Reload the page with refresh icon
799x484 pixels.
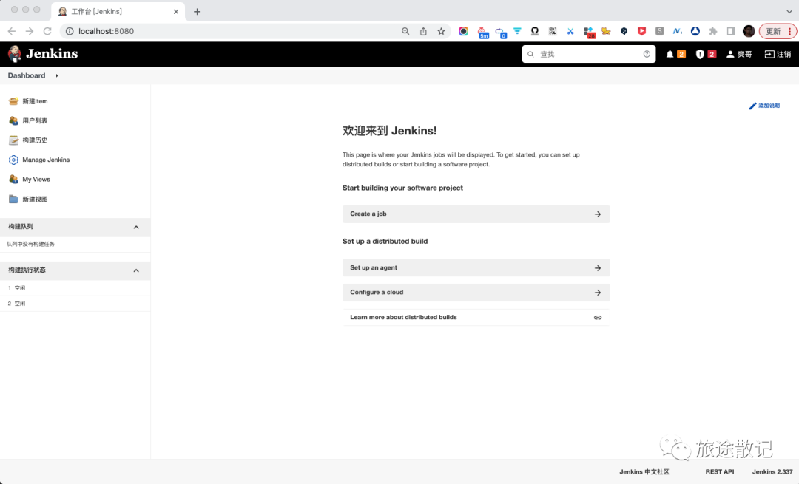[47, 31]
